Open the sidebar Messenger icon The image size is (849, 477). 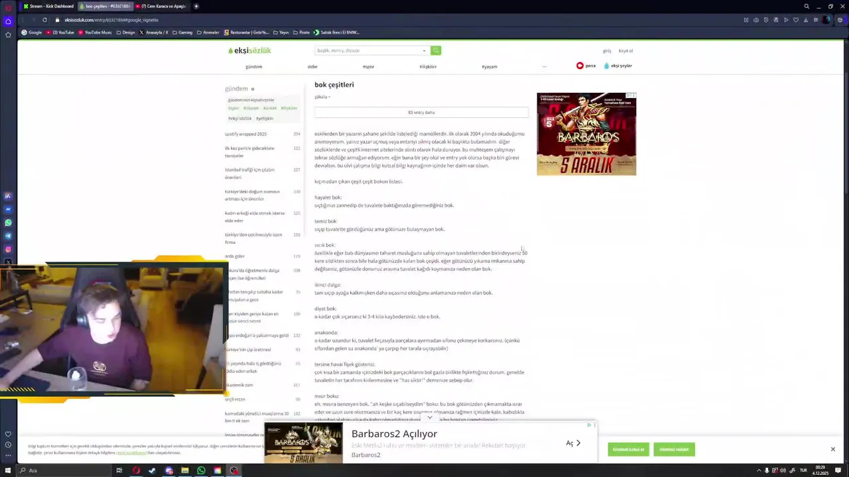pos(8,209)
